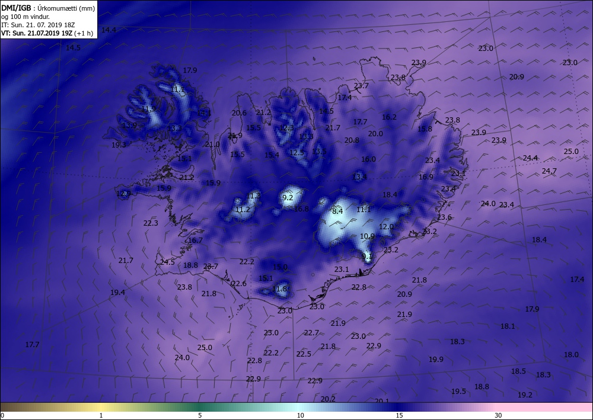Select the "IT: Sun. 21. 07. 2019 18Z" line
The height and width of the screenshot is (420, 593).
click(x=38, y=24)
